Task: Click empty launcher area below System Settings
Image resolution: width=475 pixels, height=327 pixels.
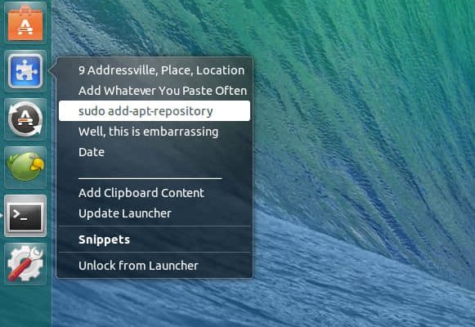Action: pos(25,306)
